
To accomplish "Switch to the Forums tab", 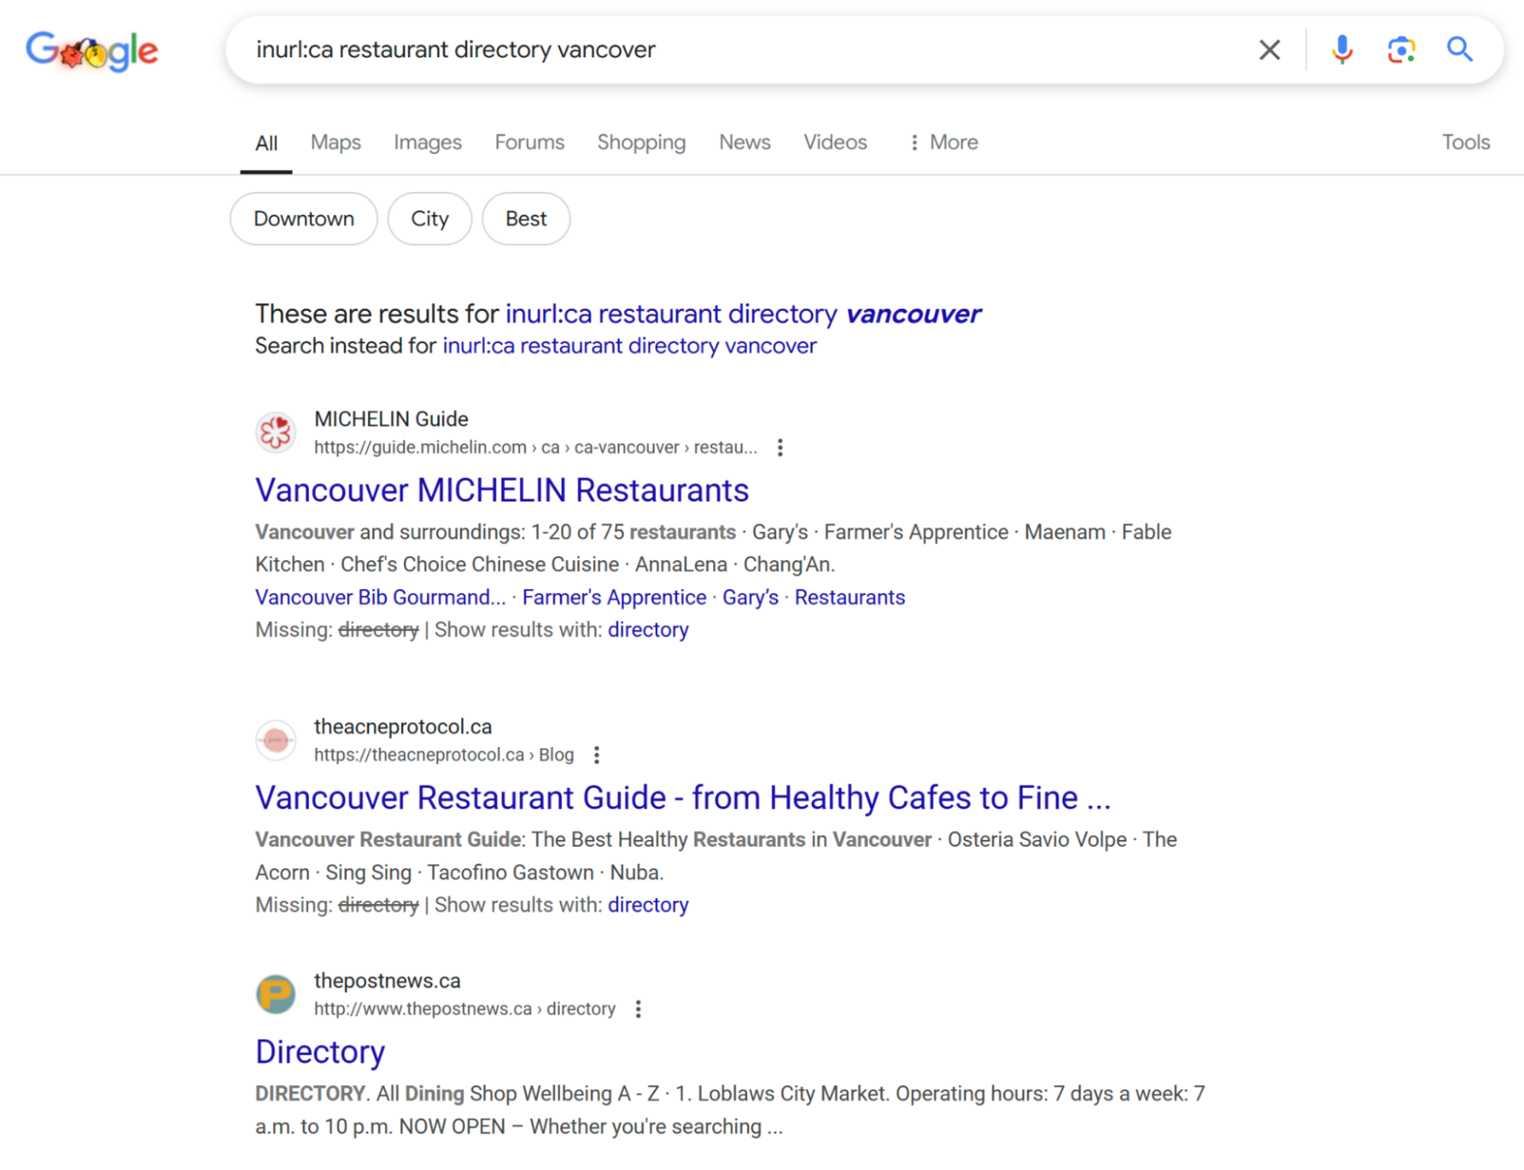I will click(x=529, y=142).
